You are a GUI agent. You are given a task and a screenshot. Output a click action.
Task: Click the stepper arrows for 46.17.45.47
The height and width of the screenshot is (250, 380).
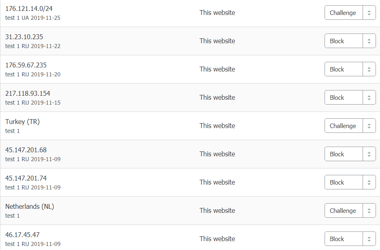tap(369, 239)
